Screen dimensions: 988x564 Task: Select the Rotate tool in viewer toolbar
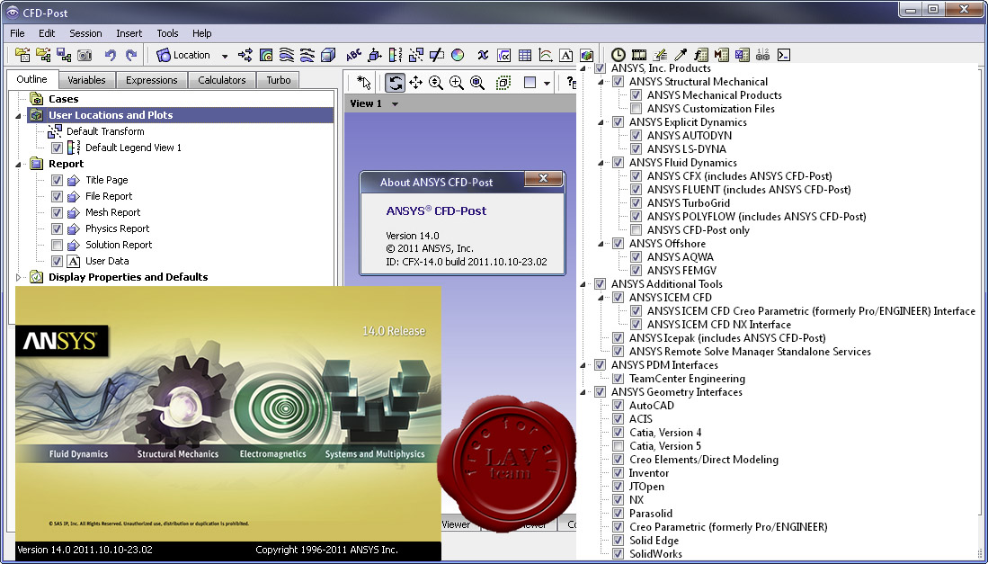(x=395, y=83)
